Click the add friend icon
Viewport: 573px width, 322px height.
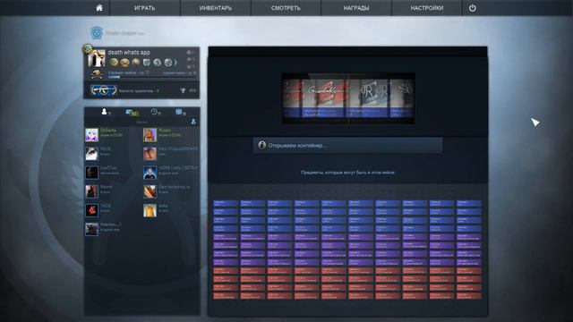193,122
